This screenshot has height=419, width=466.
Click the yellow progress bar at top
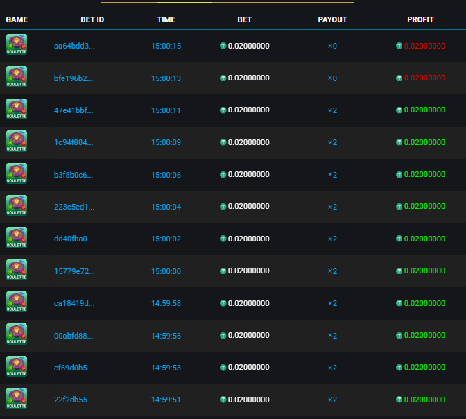point(227,3)
